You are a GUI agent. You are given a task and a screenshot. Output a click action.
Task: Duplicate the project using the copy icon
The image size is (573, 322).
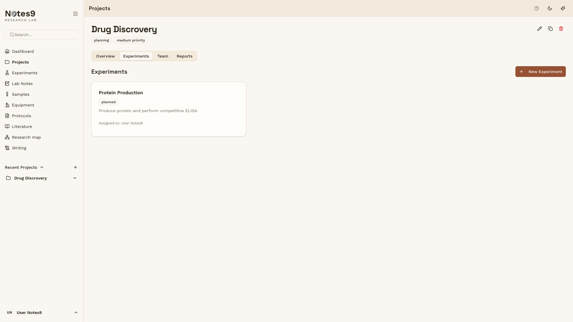tap(550, 29)
